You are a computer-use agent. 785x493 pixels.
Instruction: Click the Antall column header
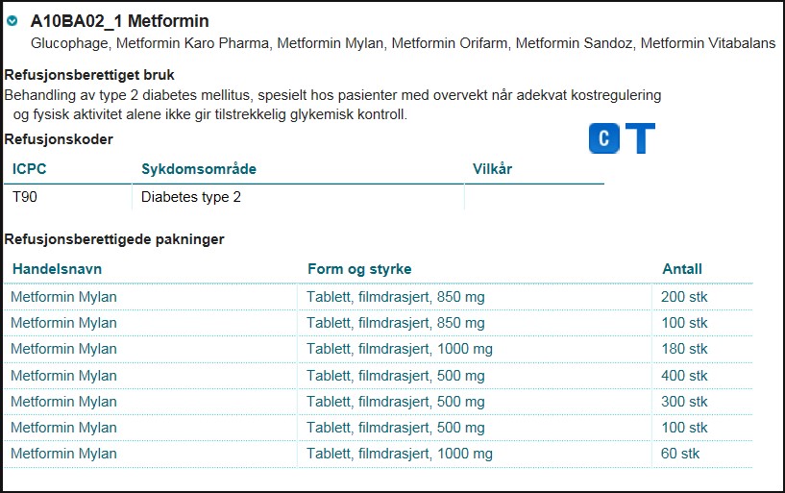click(682, 269)
